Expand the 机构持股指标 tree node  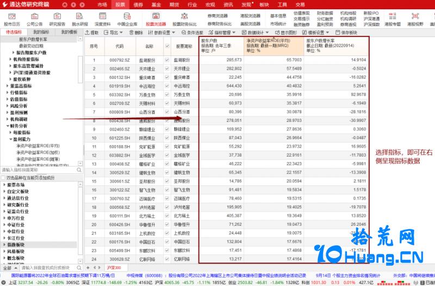[x=10, y=59]
